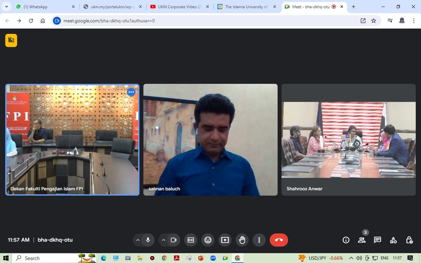Open the Activities shapes icon
Screen dimensions: 421x263
coord(393,240)
